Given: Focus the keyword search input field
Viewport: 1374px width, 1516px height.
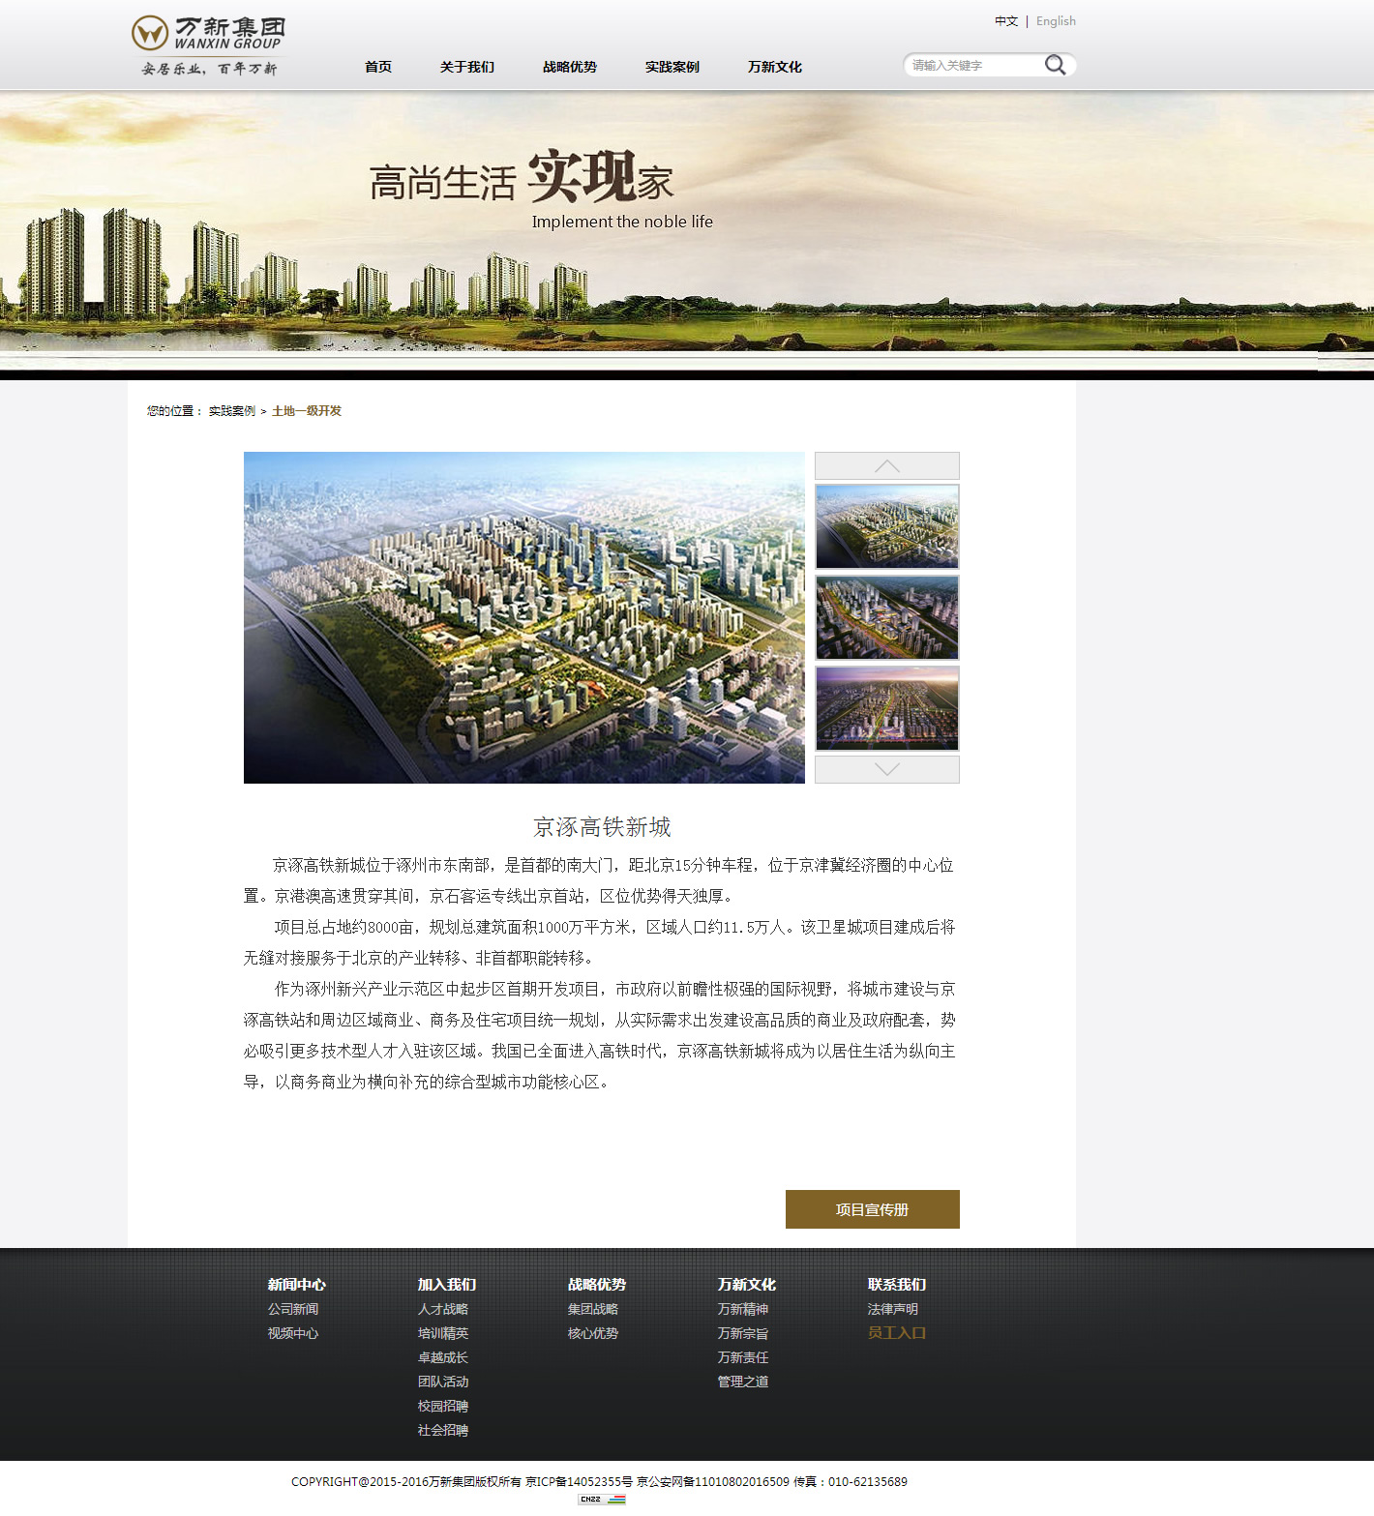Looking at the screenshot, I should click(975, 65).
